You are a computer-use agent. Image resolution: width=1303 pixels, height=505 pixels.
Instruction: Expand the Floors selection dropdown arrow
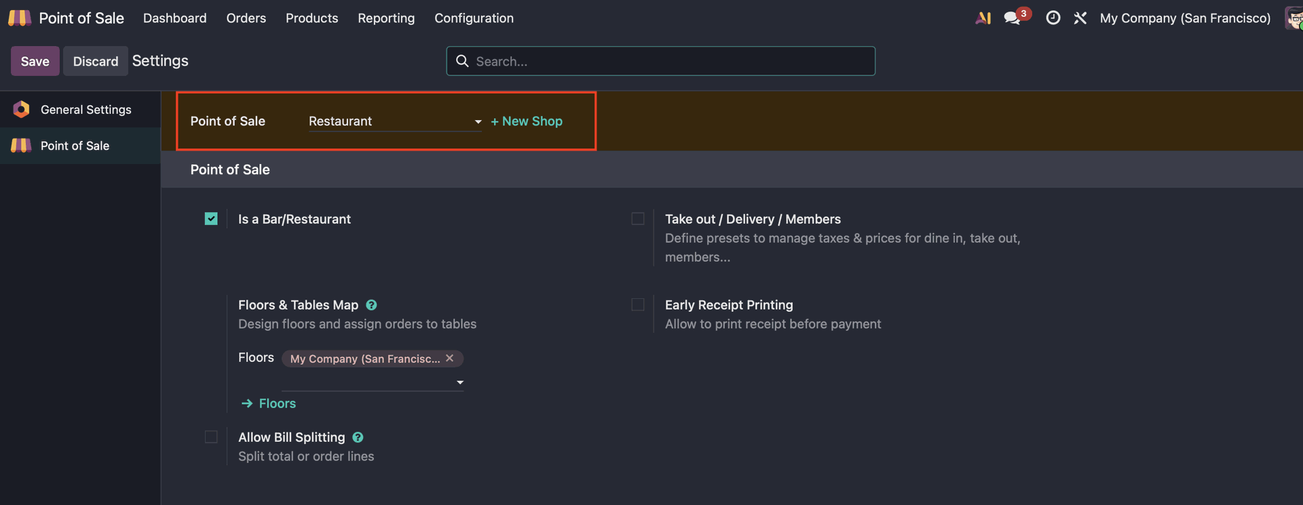point(460,382)
